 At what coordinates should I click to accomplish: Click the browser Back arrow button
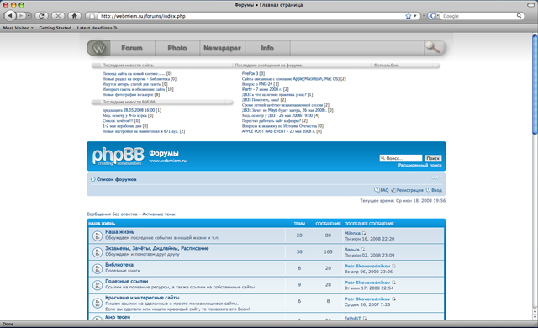10,16
